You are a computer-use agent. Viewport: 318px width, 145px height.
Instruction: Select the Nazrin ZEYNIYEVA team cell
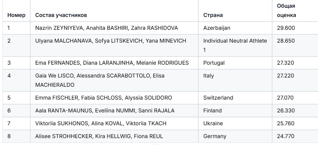coord(107,28)
